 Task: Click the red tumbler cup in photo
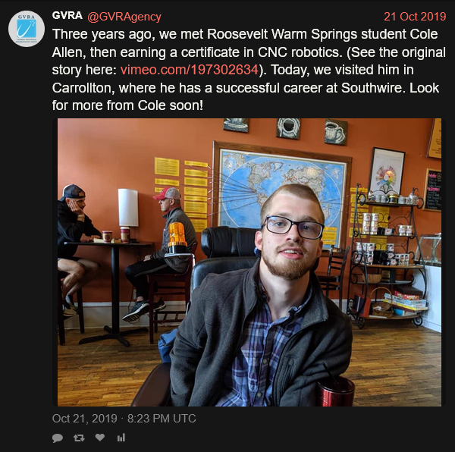[x=335, y=391]
